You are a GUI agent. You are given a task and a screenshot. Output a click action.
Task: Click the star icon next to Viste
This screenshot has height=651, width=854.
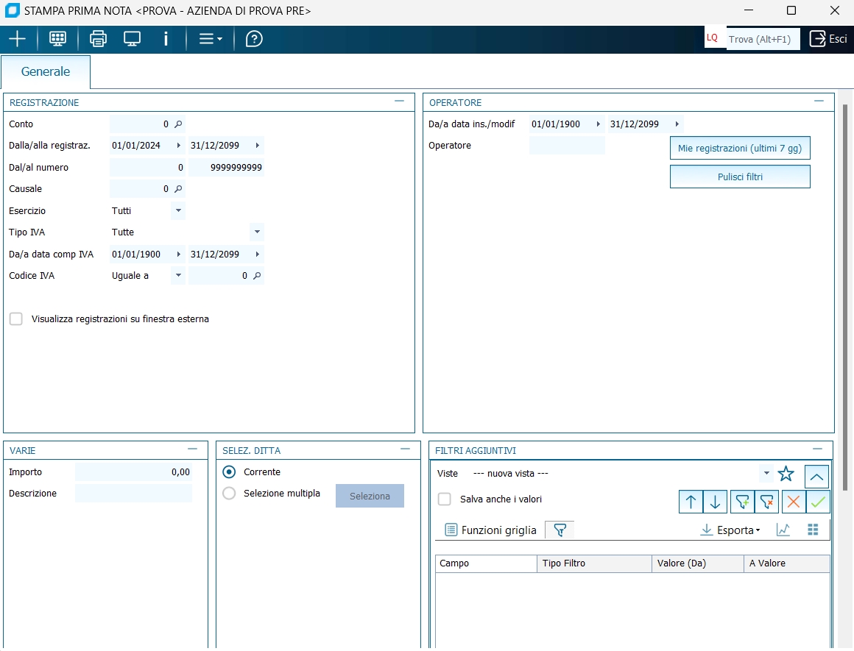tap(786, 474)
